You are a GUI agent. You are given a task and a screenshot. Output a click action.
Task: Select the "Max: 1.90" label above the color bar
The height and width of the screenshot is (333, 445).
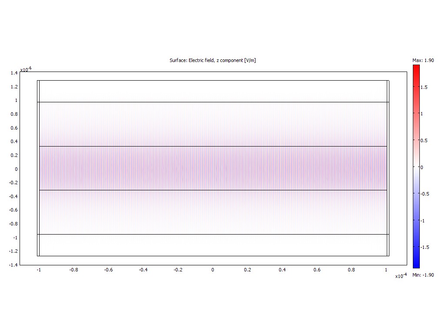coord(423,60)
